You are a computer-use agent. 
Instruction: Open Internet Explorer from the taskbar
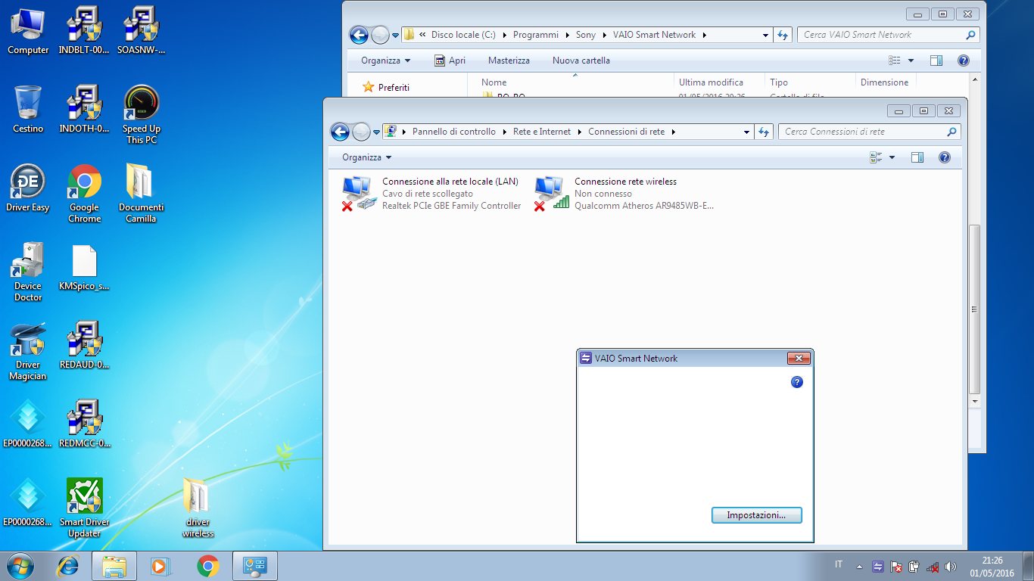69,566
